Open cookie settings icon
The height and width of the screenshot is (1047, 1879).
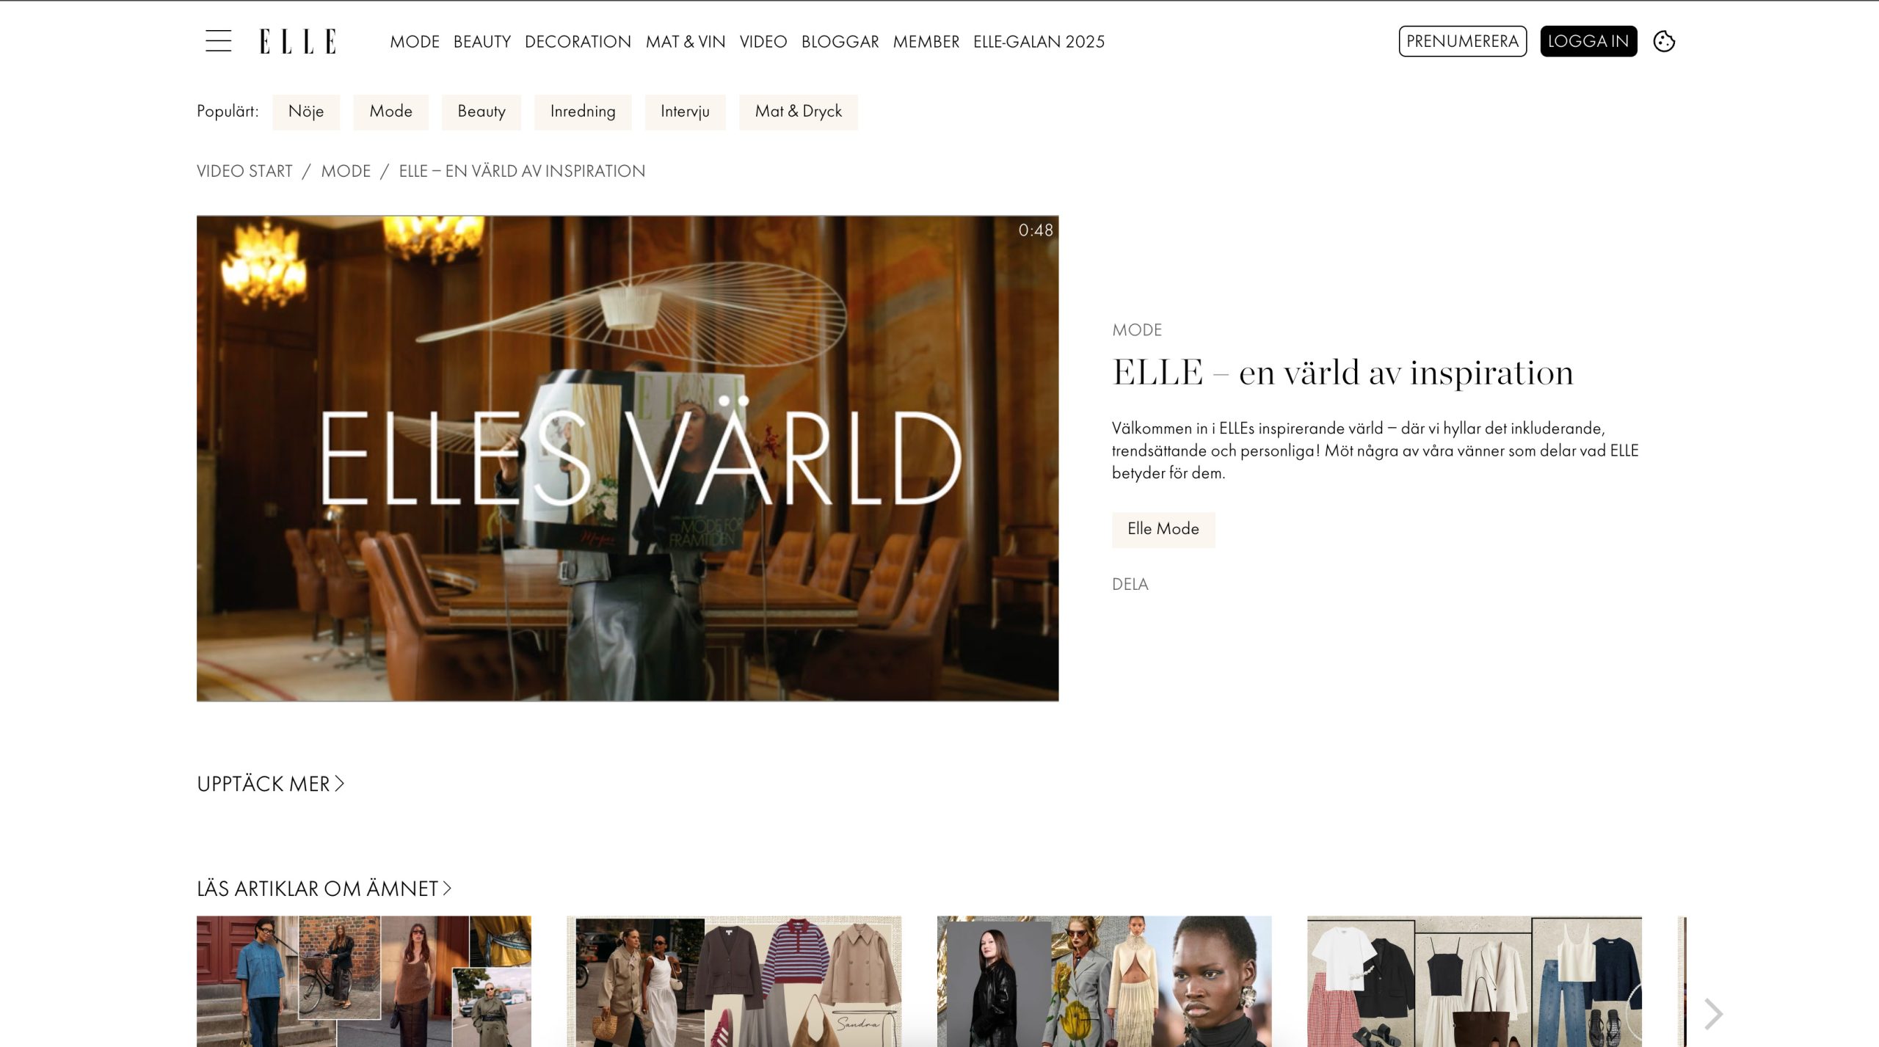click(1664, 41)
